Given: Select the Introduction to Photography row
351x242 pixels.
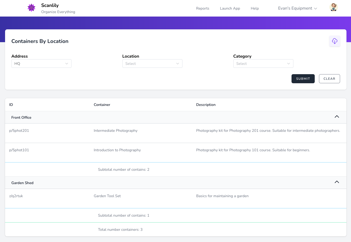Looking at the screenshot, I should point(117,150).
